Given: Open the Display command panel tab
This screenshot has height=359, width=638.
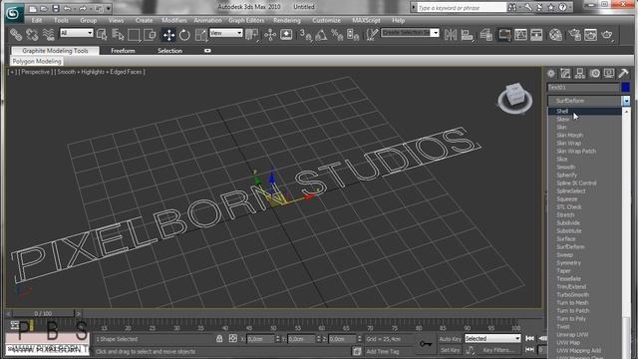Looking at the screenshot, I should [609, 74].
